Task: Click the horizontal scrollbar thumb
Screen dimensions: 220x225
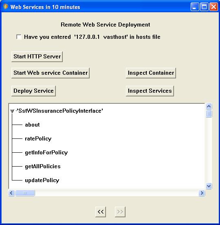Action: (x=25, y=193)
